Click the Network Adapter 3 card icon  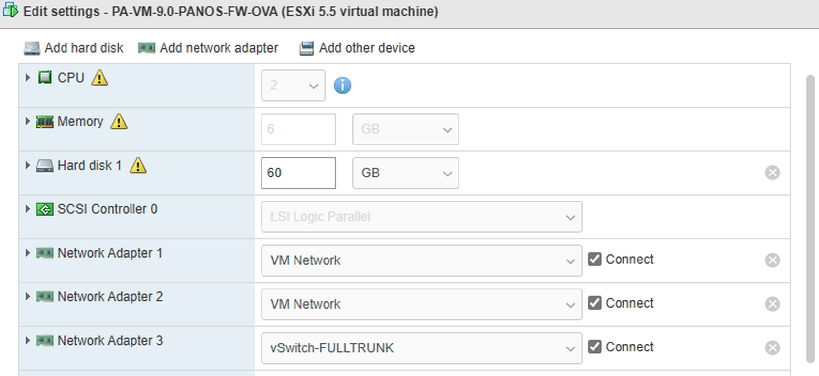(45, 341)
